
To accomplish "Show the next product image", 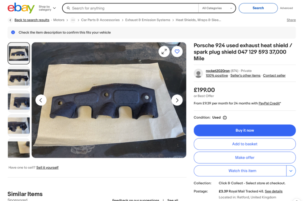I will 177,100.
